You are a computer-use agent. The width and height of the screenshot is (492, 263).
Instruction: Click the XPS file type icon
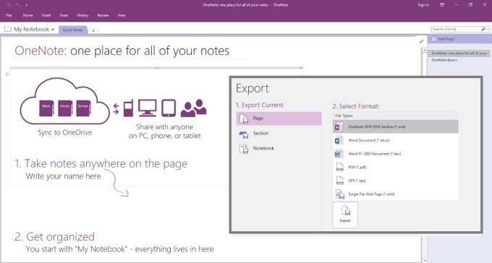tap(339, 181)
